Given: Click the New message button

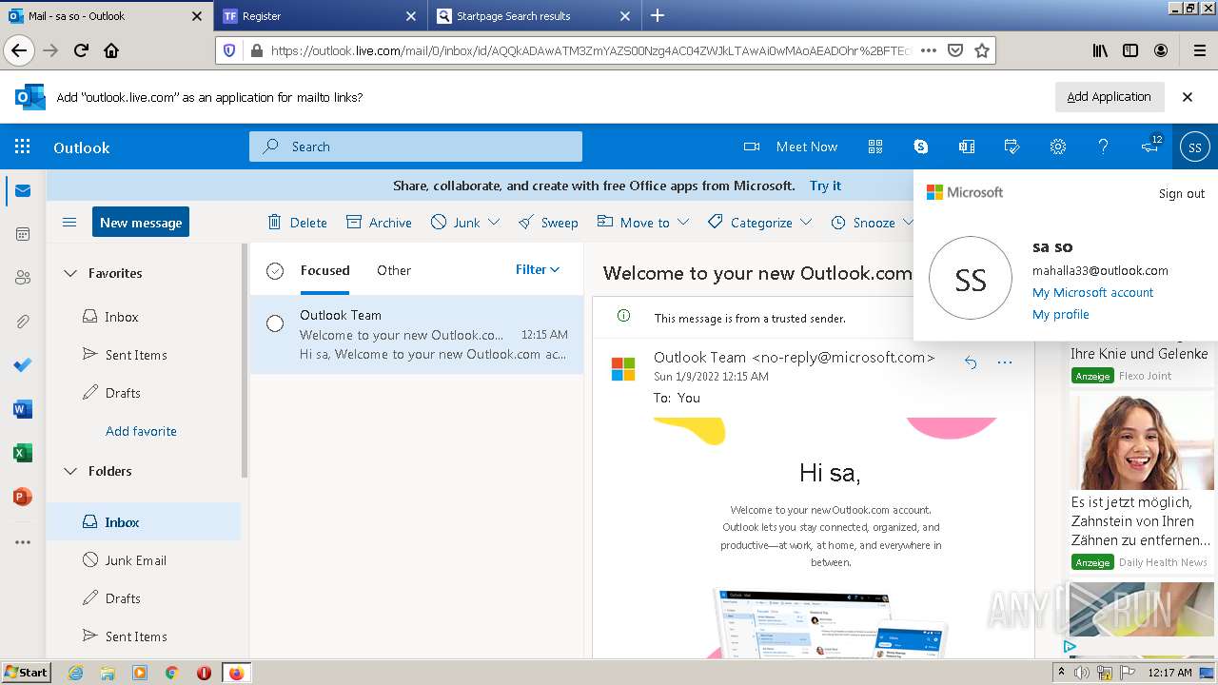Looking at the screenshot, I should point(141,222).
